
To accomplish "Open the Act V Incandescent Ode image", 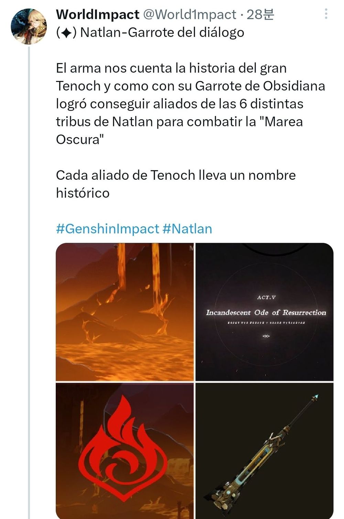I will pos(264,312).
